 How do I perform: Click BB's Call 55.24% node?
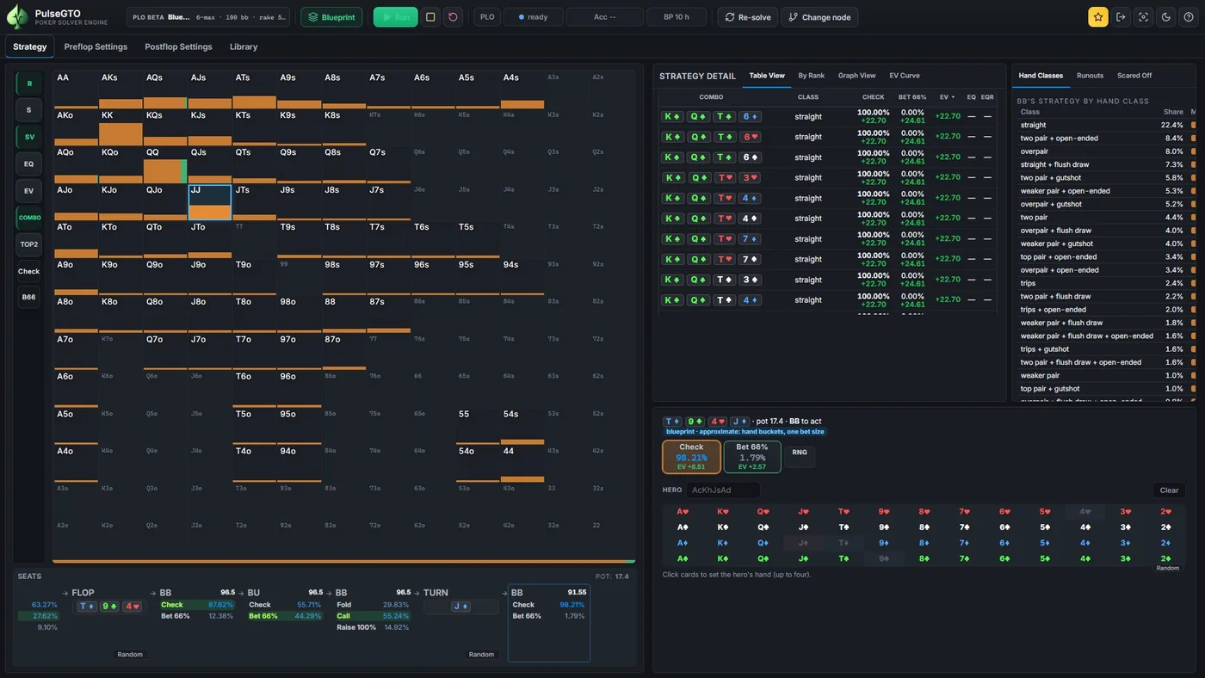(x=372, y=616)
